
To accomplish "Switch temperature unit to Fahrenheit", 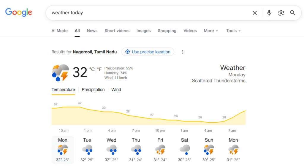I will pyautogui.click(x=99, y=69).
